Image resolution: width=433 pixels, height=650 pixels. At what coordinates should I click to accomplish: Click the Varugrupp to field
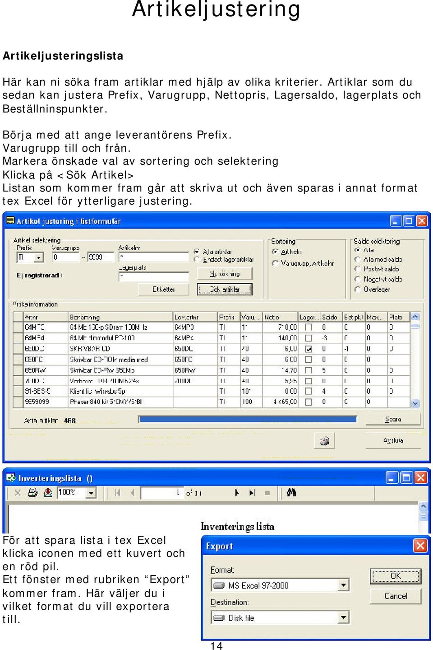[x=101, y=257]
